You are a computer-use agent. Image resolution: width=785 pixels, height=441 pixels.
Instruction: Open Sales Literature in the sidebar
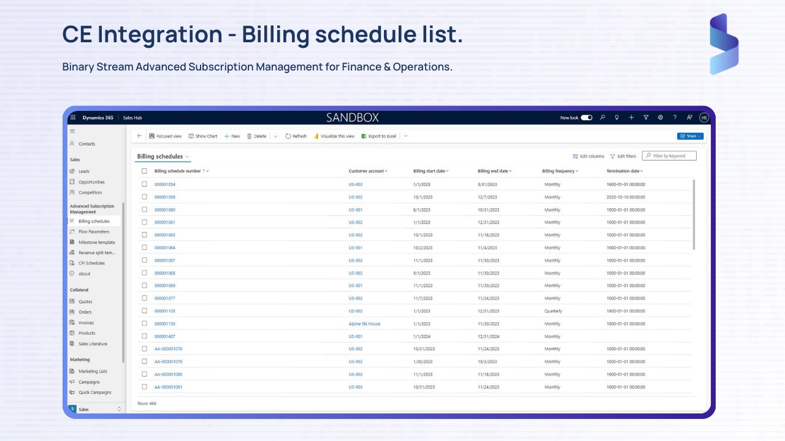click(x=93, y=344)
